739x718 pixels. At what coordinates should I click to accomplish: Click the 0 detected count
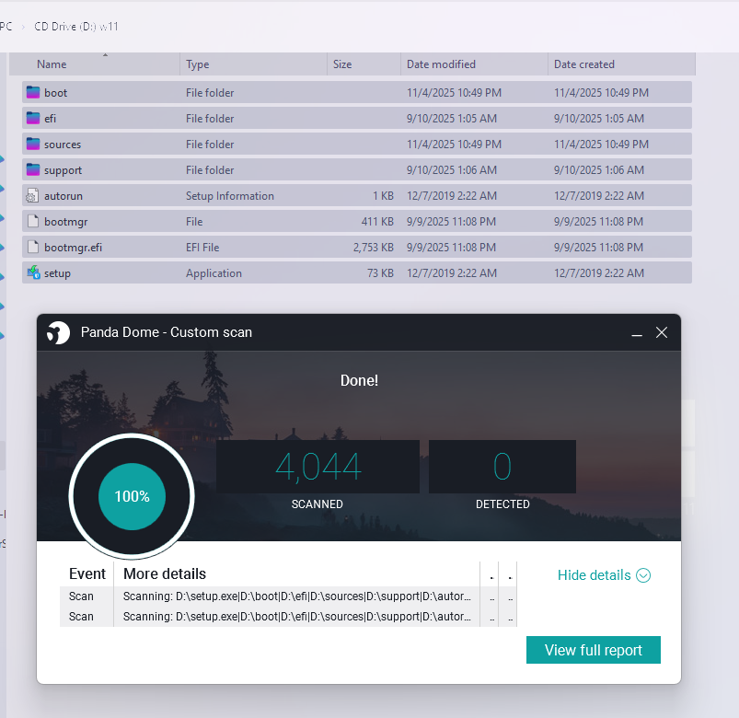coord(502,467)
